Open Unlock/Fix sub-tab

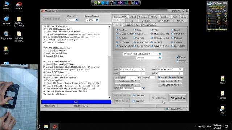(x=129, y=25)
